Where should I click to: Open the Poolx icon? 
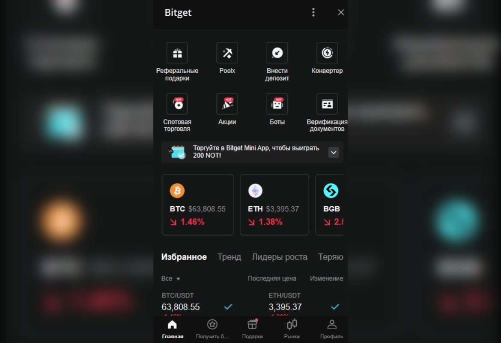(x=227, y=53)
